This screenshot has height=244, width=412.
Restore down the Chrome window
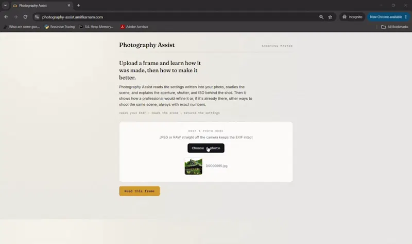tap(393, 5)
